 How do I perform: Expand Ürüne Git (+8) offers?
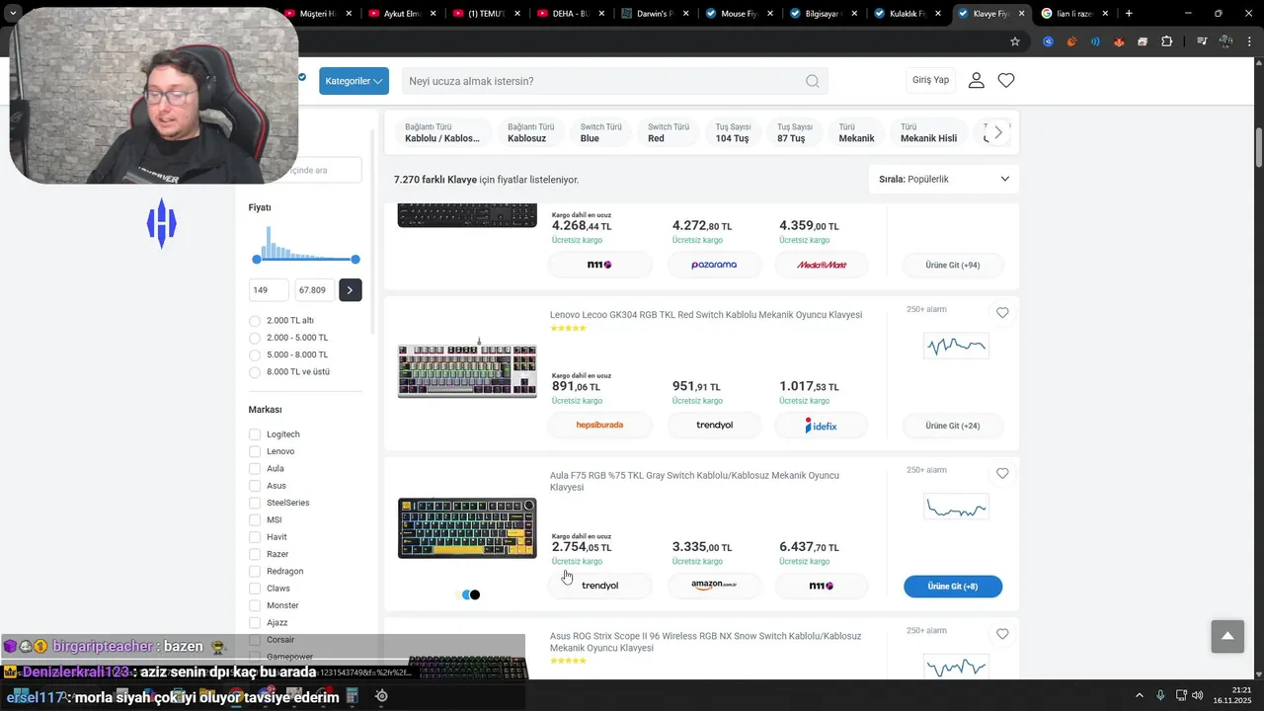(x=953, y=587)
